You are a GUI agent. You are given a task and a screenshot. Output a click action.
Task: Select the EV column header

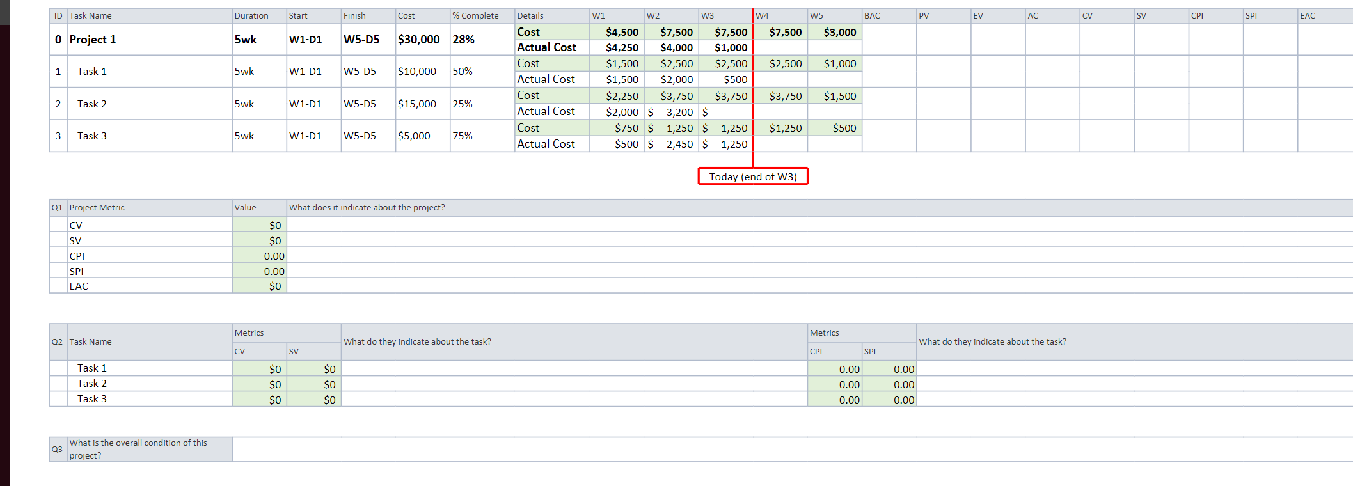[998, 16]
